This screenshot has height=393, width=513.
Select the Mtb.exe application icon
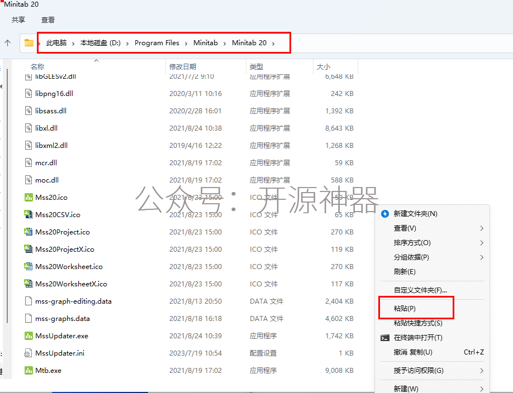(x=28, y=371)
